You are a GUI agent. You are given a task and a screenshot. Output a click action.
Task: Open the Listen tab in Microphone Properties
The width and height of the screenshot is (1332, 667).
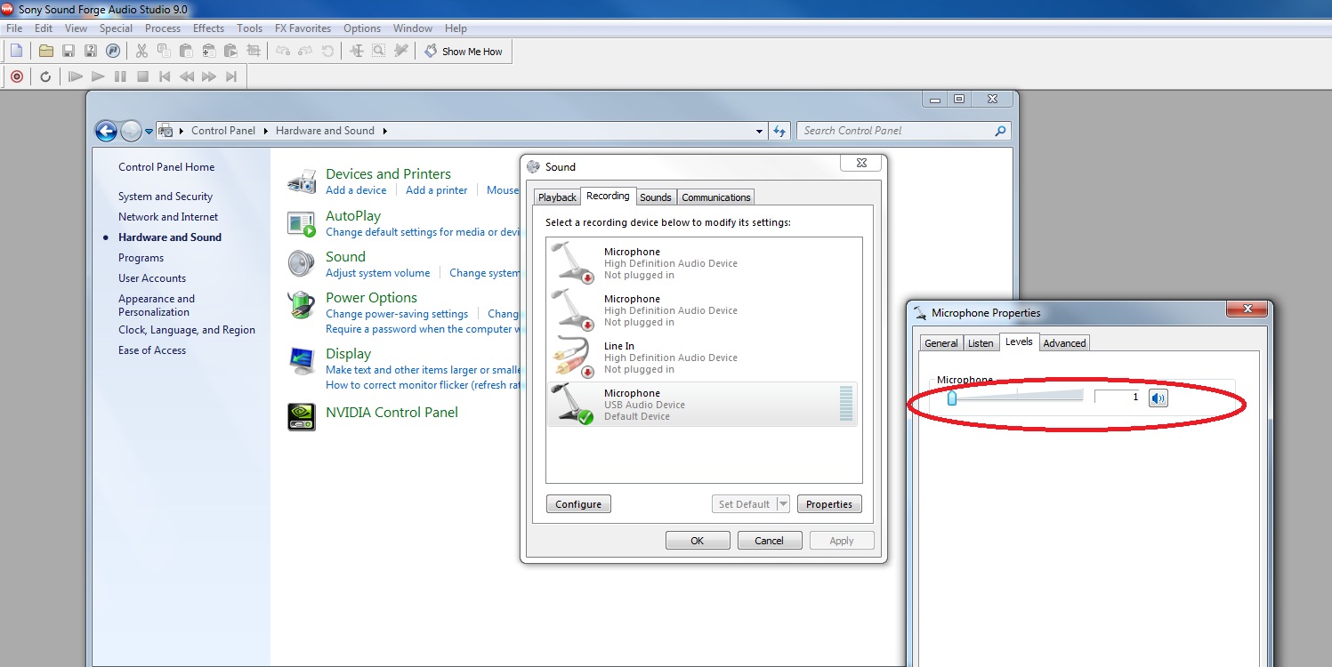981,343
